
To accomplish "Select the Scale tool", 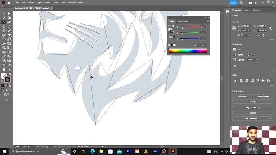I will point(9,39).
